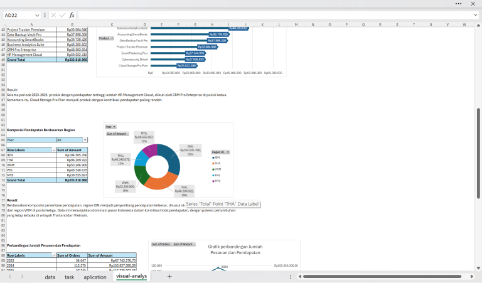Click Sum of Orders field button on chart
482x283 pixels.
coord(160,243)
